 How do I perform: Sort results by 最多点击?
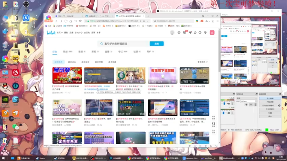click(x=72, y=62)
